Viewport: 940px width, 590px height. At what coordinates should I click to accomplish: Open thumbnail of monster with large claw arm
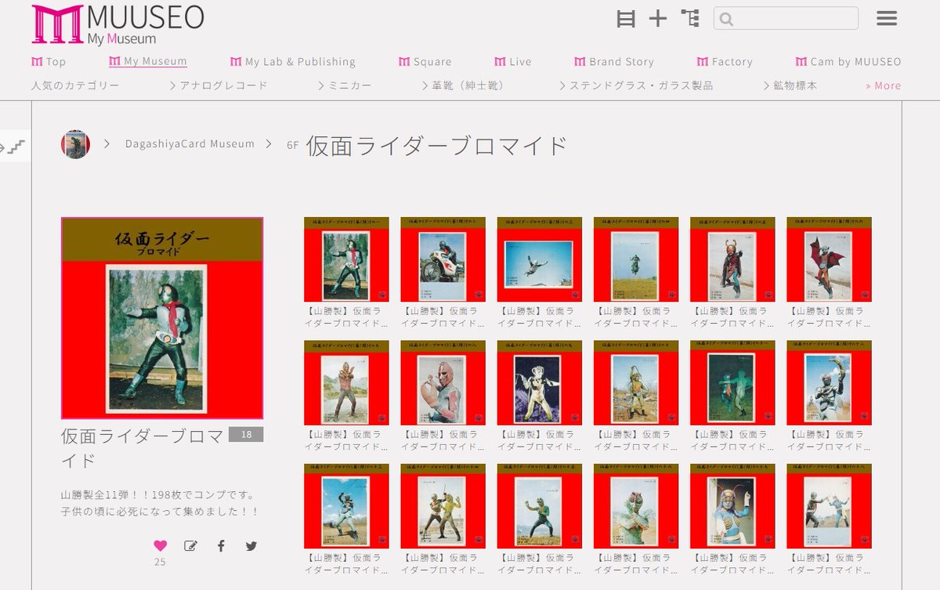pos(443,382)
